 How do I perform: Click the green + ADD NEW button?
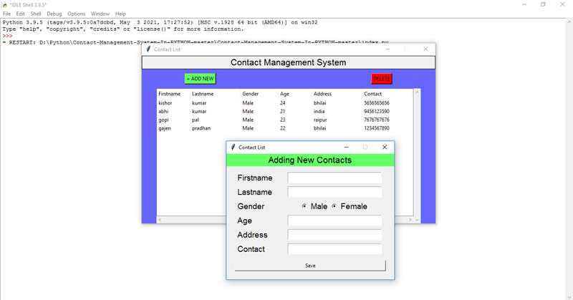pos(201,79)
